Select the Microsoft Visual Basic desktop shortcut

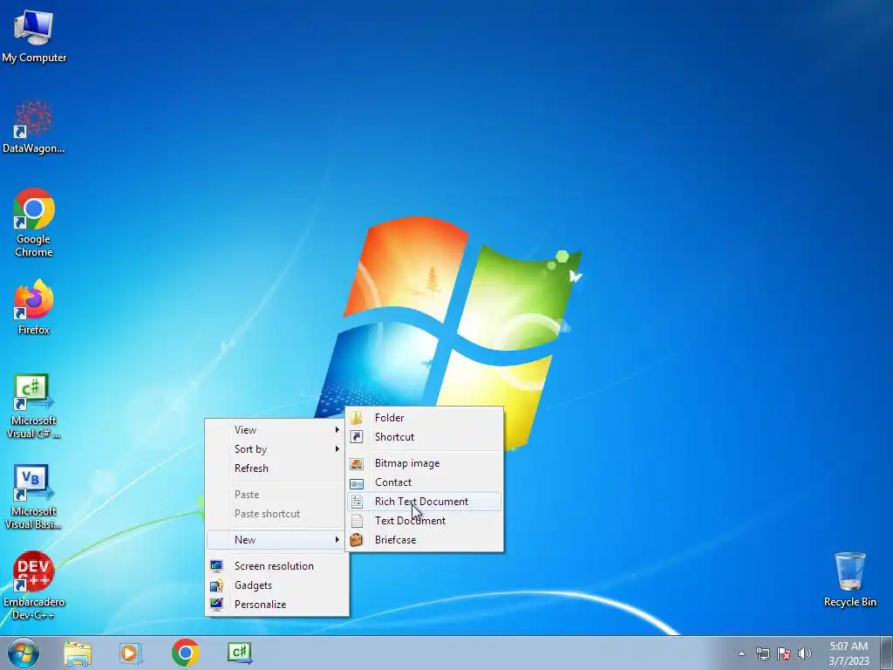(x=34, y=496)
